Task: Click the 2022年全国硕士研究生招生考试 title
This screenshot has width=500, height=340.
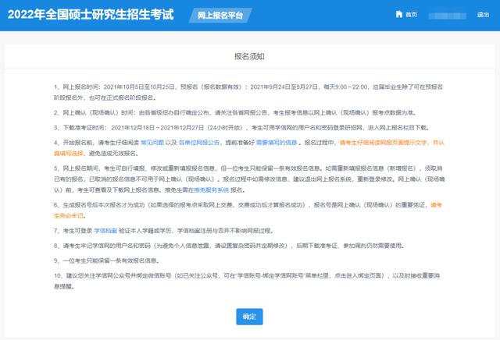Action: pyautogui.click(x=91, y=15)
